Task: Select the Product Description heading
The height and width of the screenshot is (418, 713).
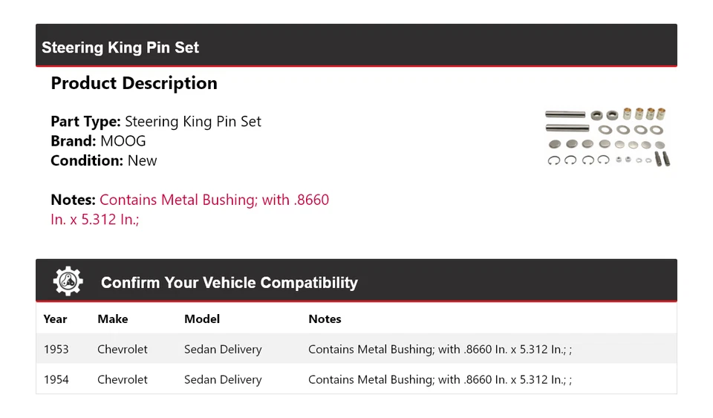Action: click(x=134, y=83)
